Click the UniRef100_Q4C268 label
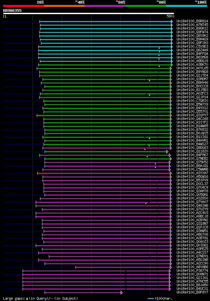 [192, 119]
